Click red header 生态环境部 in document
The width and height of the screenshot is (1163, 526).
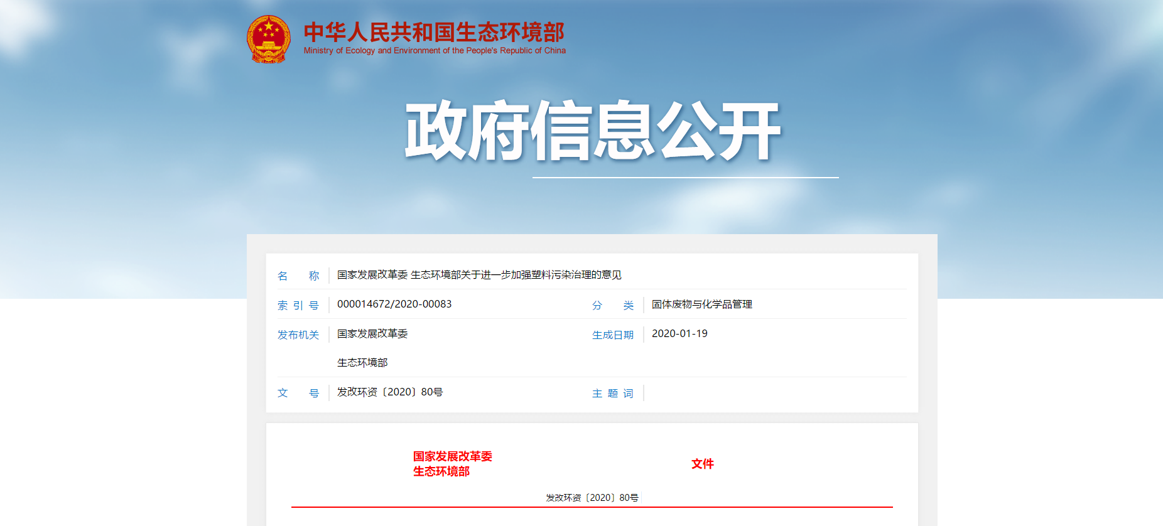point(441,471)
